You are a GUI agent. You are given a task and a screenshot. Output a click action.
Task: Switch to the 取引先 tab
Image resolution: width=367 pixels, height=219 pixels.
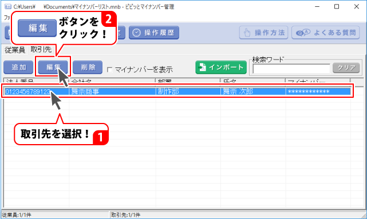[41, 50]
